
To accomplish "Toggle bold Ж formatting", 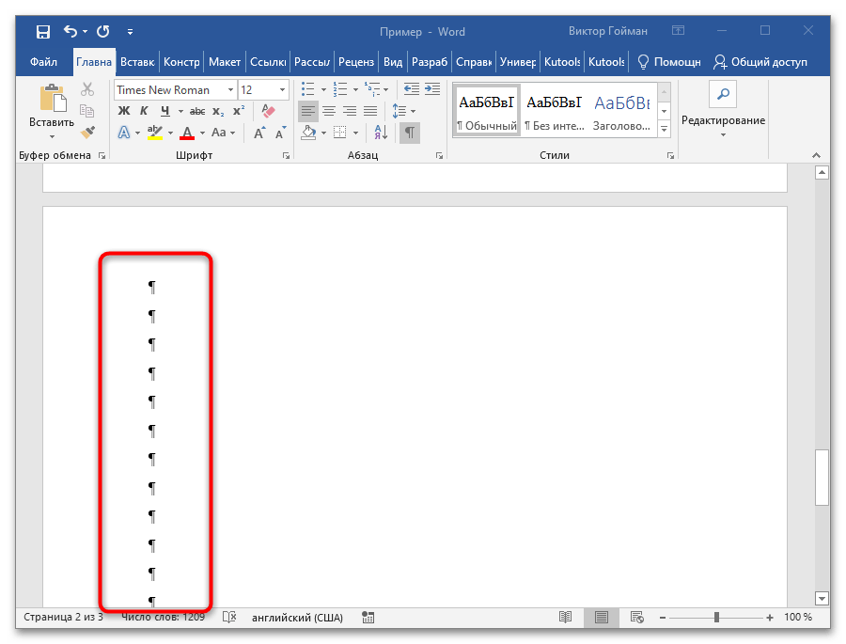I will pos(123,111).
